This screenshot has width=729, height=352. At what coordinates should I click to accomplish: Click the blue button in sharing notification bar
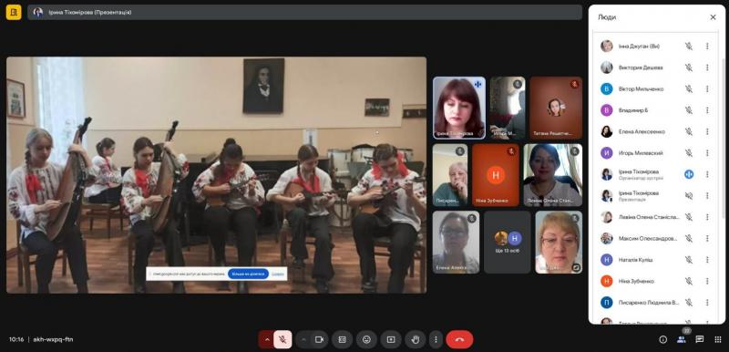(x=248, y=274)
